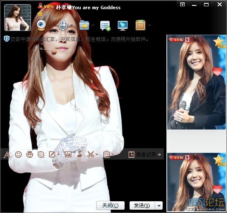Expand handwriting input options dropdown
The width and height of the screenshot is (227, 213).
(x=59, y=155)
